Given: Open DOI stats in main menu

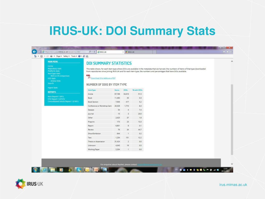Looking at the screenshot, I should 51,78.
